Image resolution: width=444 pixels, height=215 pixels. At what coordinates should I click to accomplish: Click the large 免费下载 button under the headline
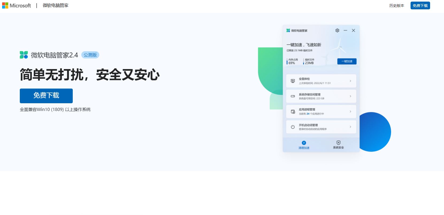point(46,96)
